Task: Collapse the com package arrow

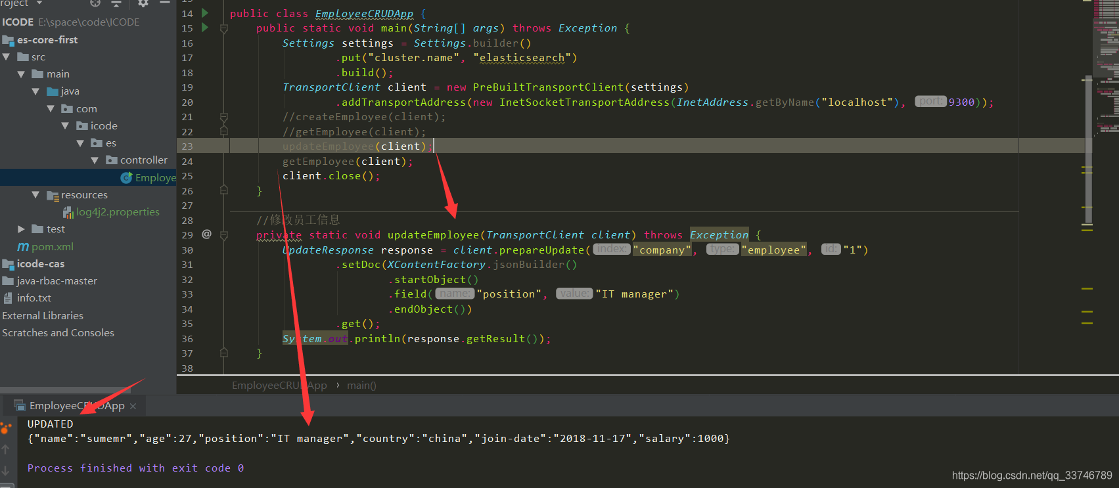Action: tap(51, 108)
